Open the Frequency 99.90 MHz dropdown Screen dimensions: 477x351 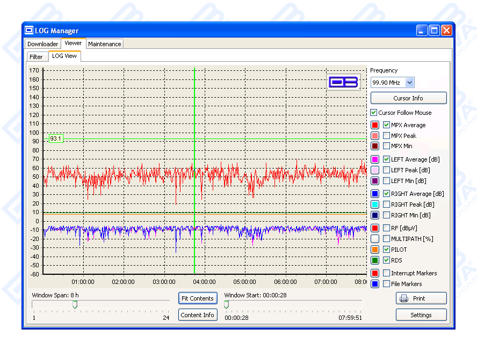tap(410, 83)
